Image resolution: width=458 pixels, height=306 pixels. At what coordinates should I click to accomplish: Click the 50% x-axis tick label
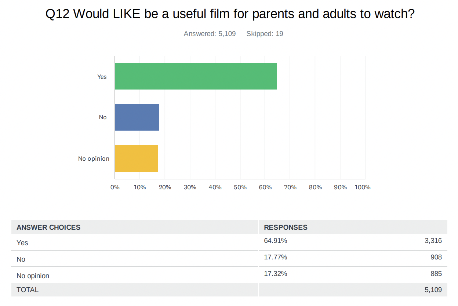tap(240, 187)
